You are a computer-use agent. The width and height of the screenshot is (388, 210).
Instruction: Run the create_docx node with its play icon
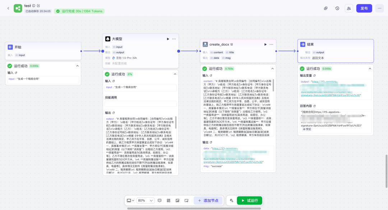(265, 44)
